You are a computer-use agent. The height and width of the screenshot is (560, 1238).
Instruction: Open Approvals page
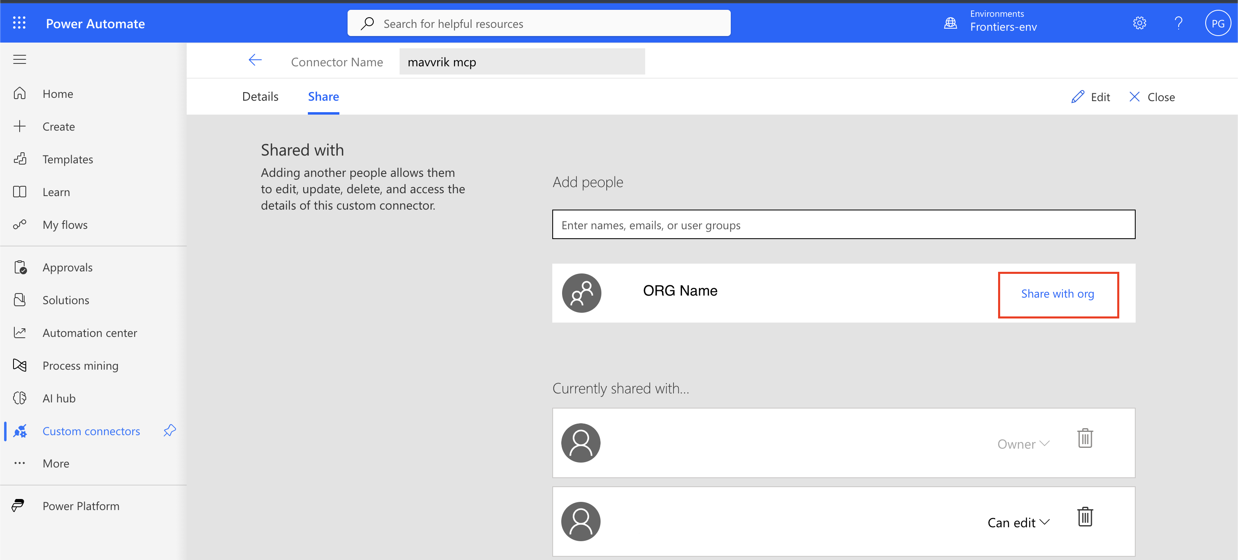pos(67,267)
